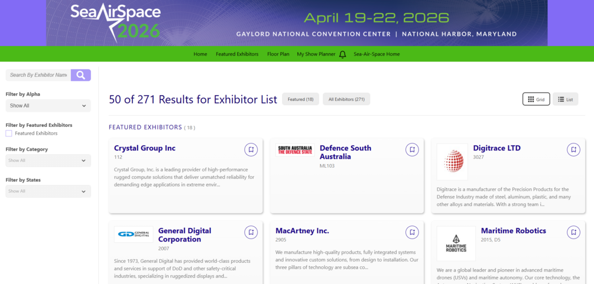Focus the Search By Exhibitor Name field

38,75
